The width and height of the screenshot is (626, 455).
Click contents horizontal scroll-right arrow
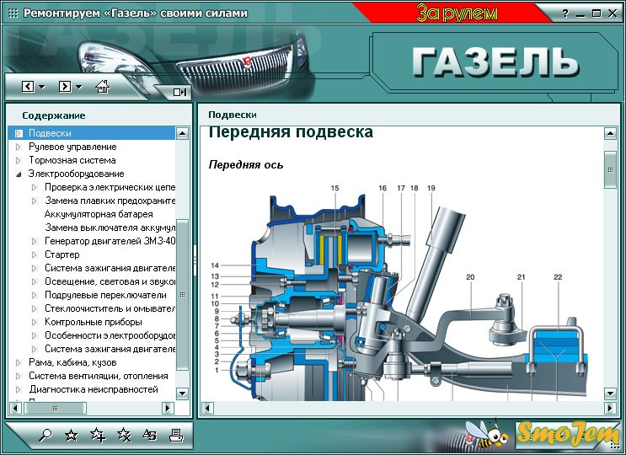(x=168, y=409)
